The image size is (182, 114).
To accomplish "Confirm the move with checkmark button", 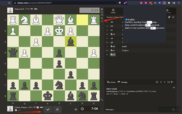I will pos(48,109).
